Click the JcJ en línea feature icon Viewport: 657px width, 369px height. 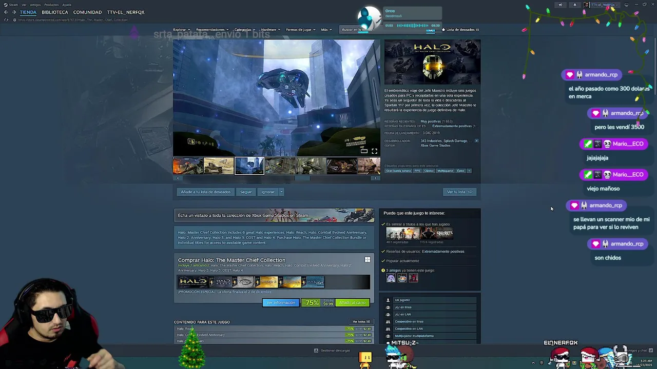pyautogui.click(x=388, y=307)
